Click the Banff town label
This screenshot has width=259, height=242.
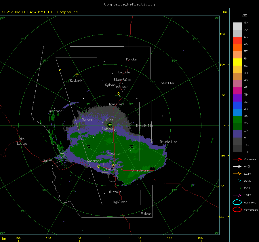pos(47,160)
